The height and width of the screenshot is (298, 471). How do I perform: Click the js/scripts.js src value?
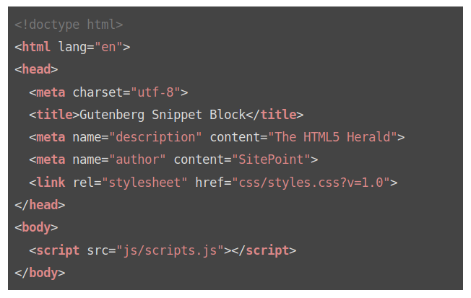pyautogui.click(x=170, y=250)
